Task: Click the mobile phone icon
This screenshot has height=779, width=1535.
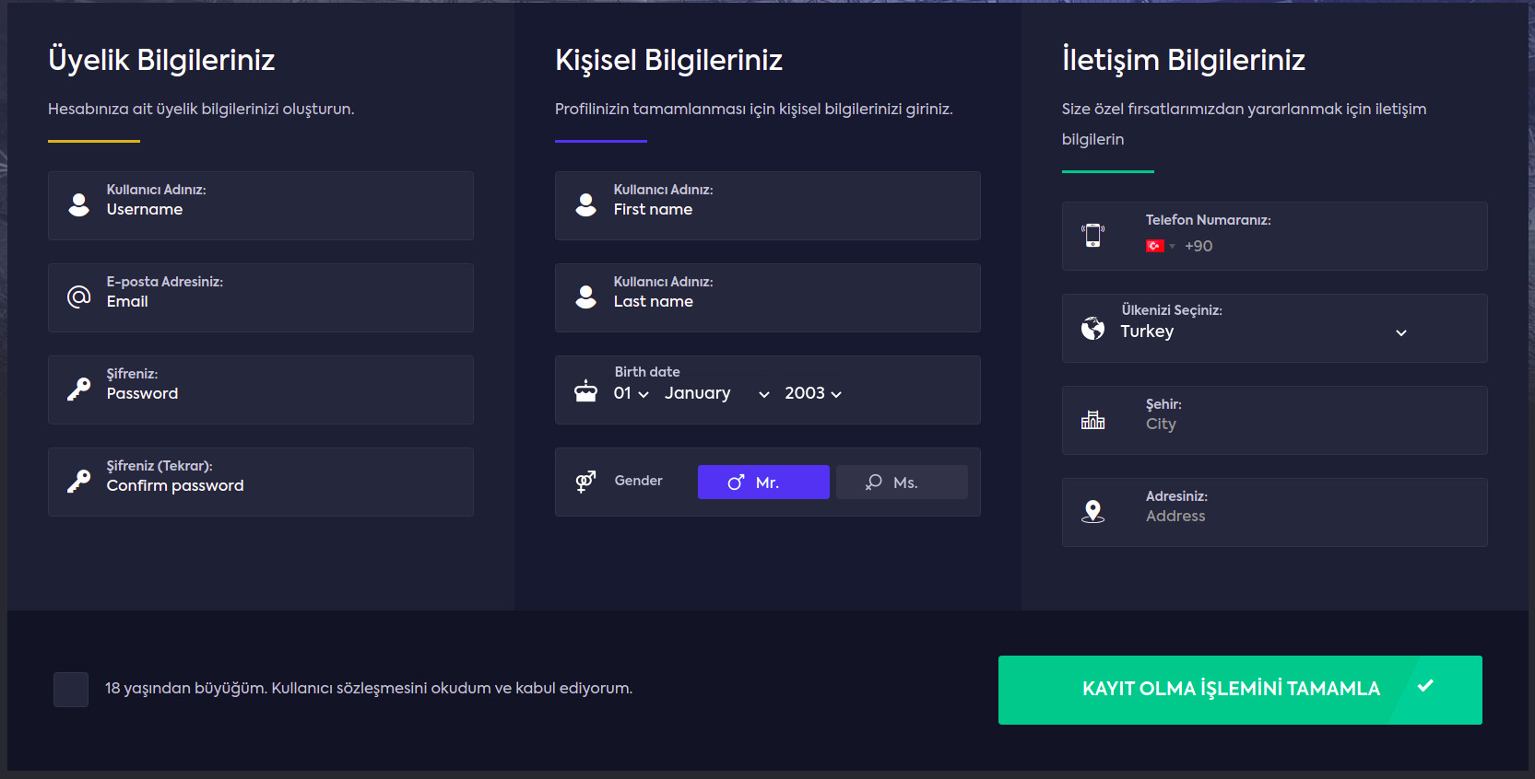Action: [x=1093, y=236]
